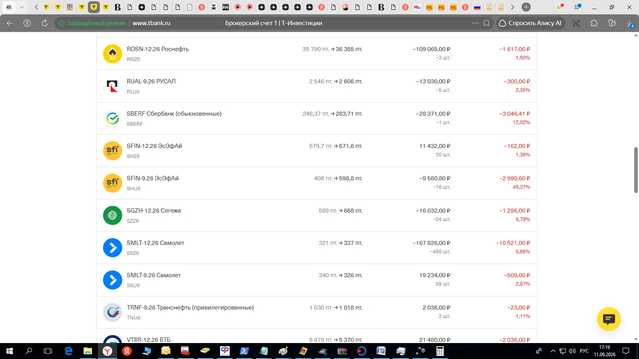Open the Windows Start menu
This screenshot has height=359, width=639.
click(10, 351)
